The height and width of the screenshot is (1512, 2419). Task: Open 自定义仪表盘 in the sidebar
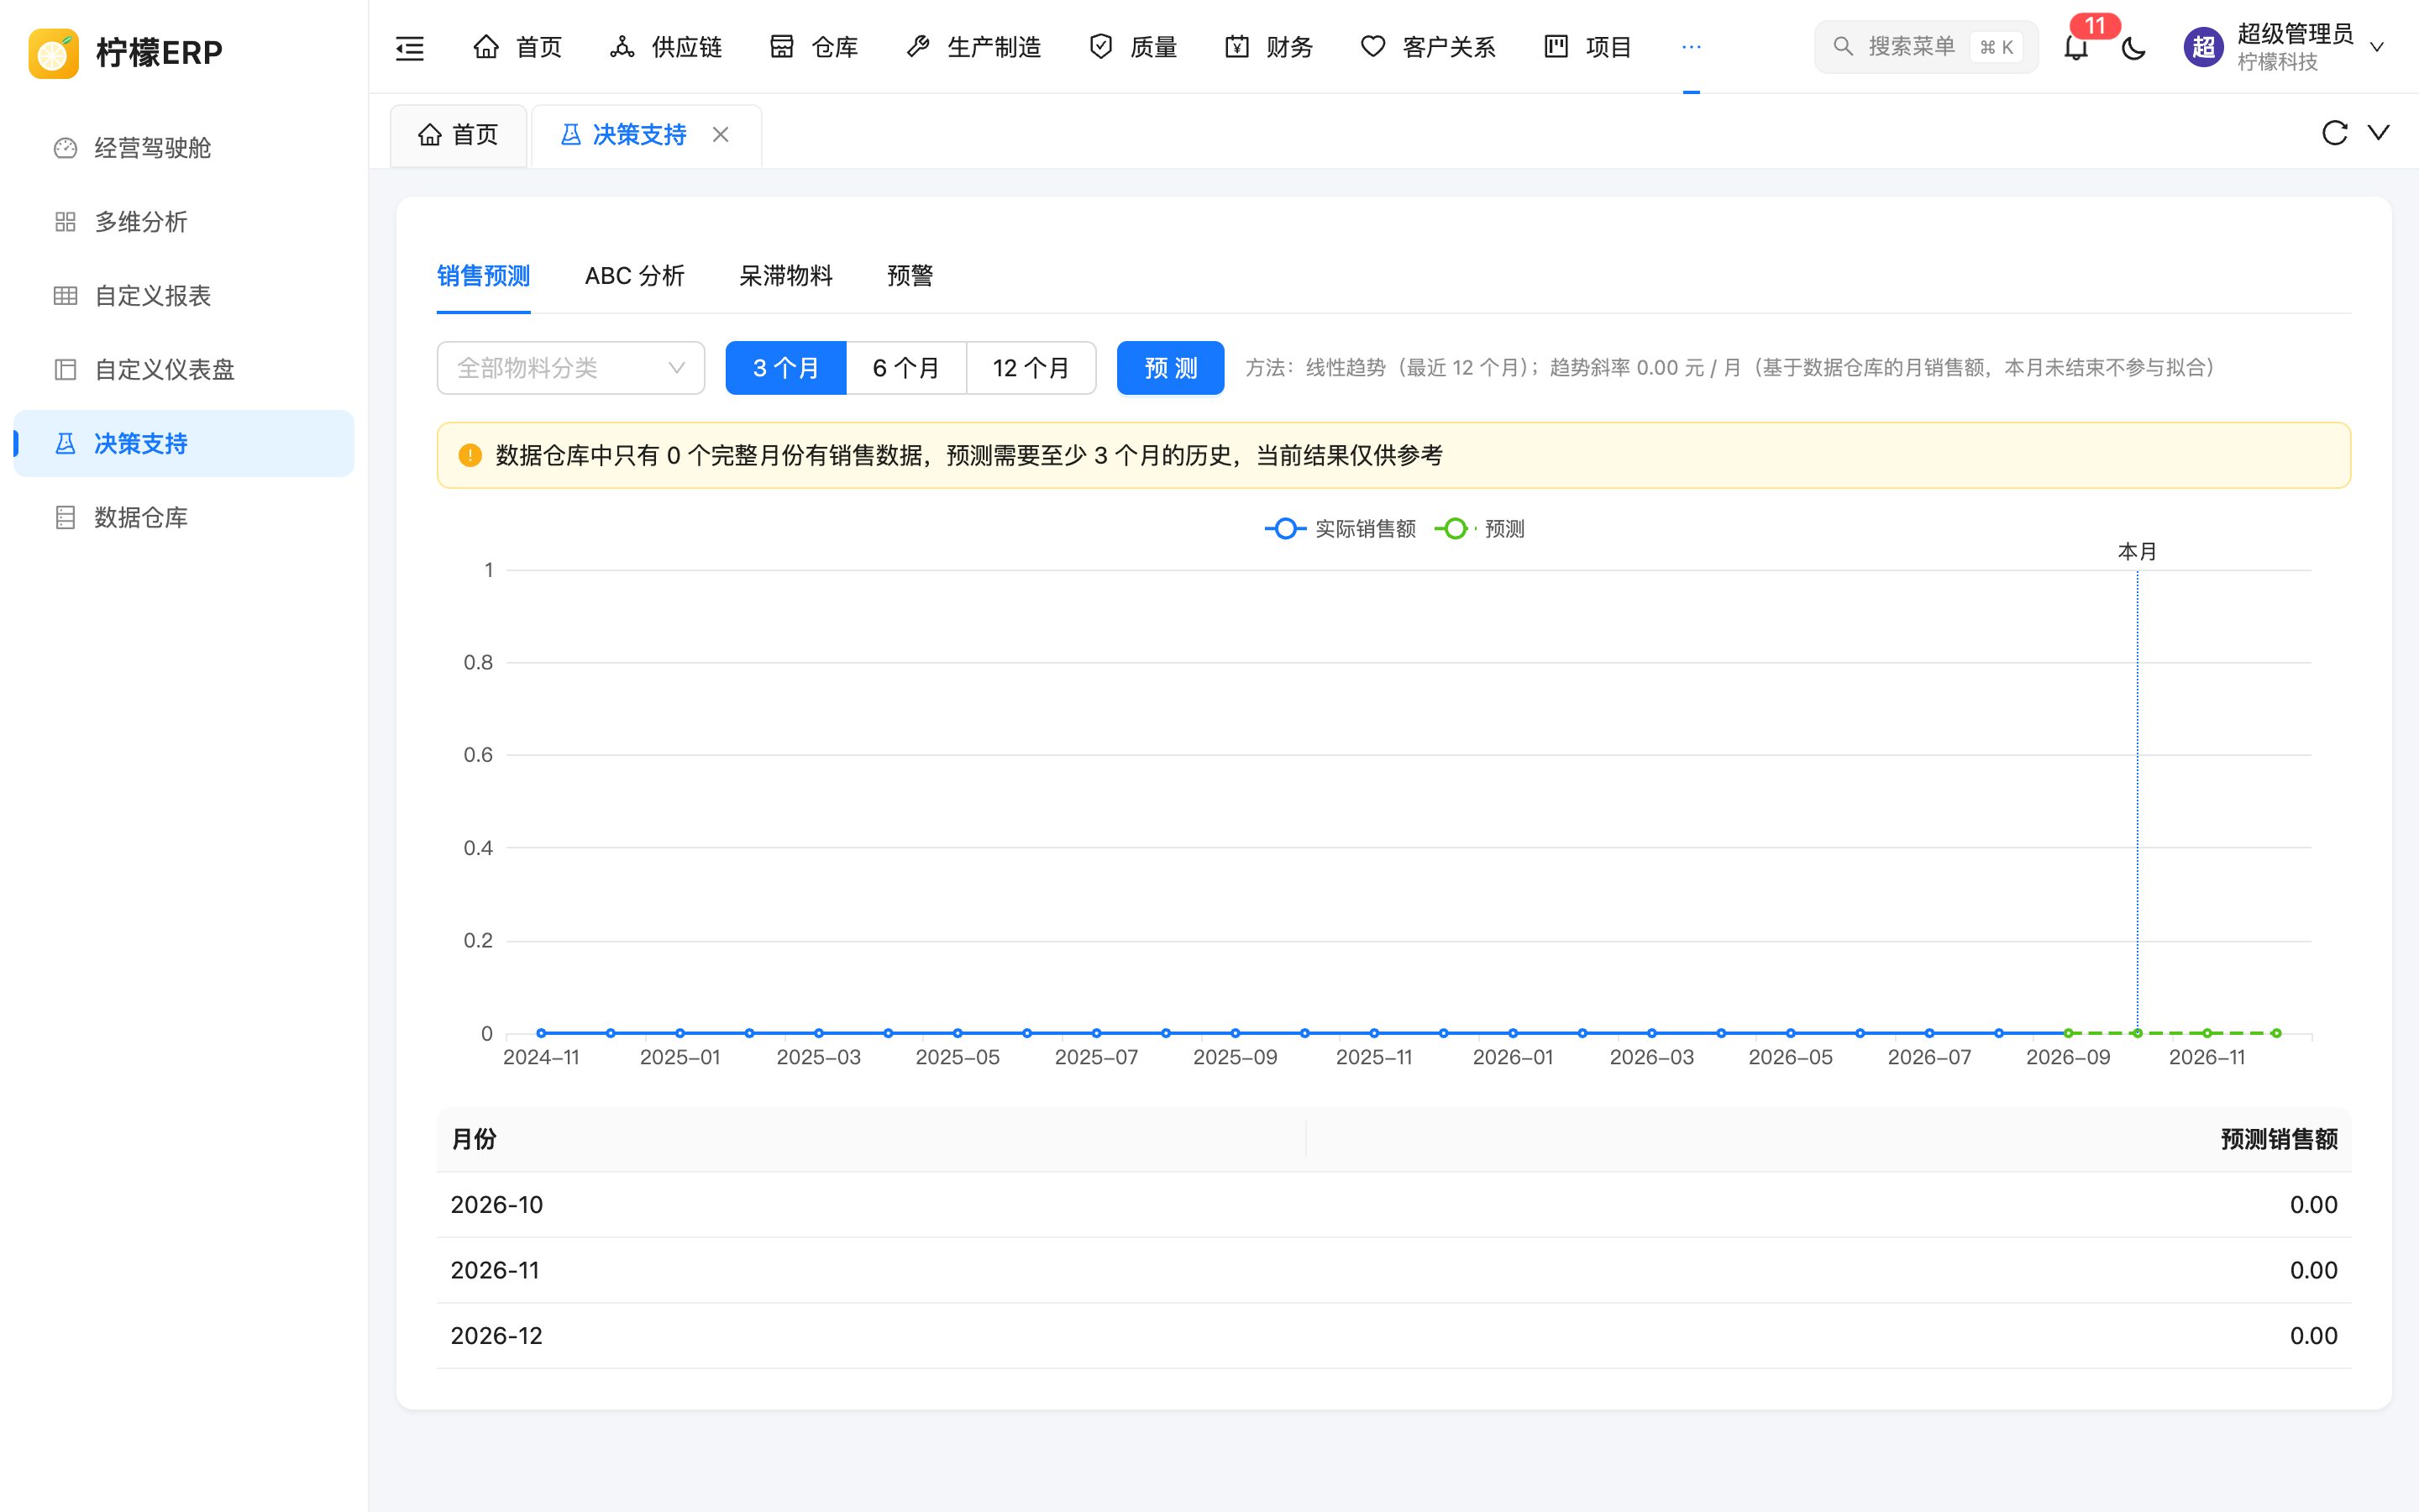click(184, 370)
